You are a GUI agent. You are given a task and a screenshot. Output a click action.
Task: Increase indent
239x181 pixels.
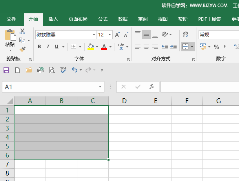pos(173,47)
